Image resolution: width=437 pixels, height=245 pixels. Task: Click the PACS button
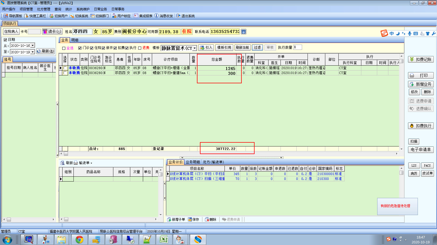427,166
